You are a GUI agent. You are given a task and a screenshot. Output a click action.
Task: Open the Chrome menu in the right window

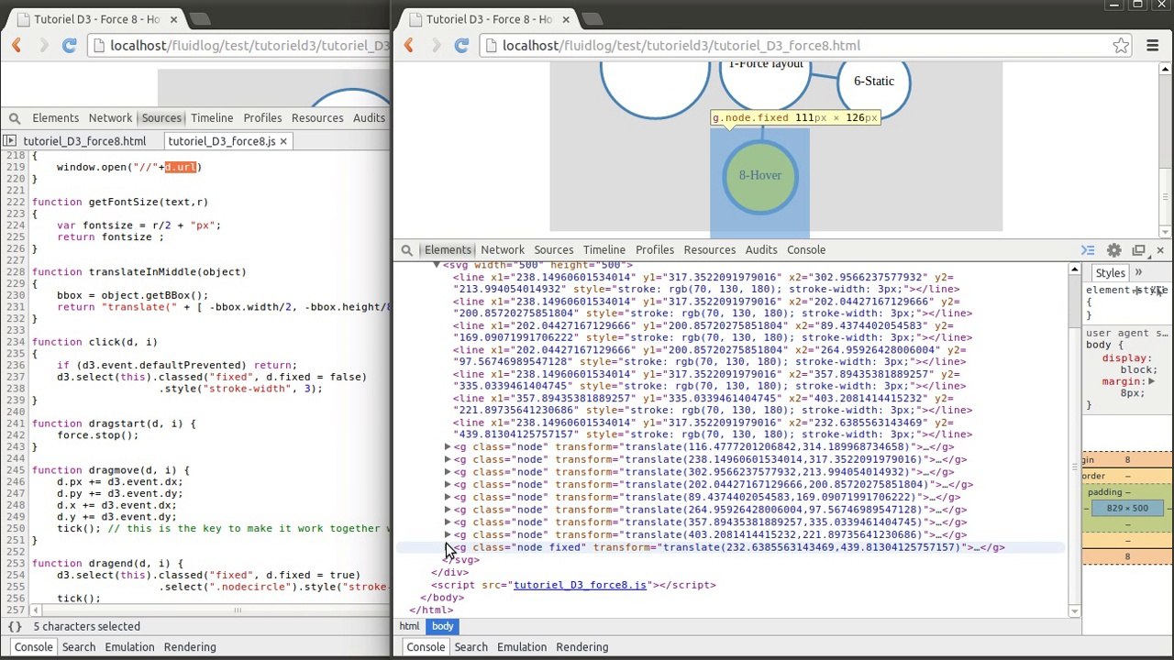click(x=1153, y=46)
